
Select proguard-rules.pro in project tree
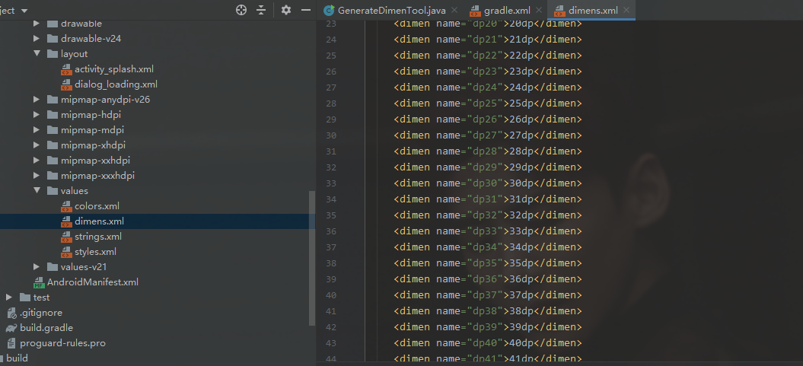(62, 343)
